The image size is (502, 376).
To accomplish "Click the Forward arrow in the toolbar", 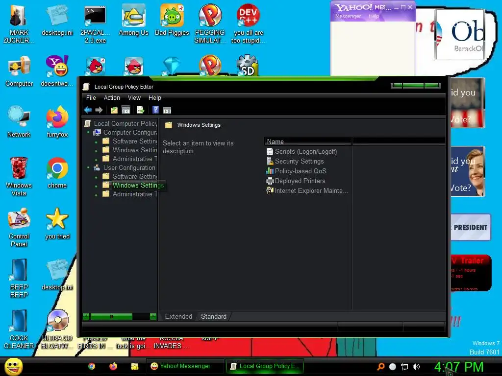I will coord(99,110).
